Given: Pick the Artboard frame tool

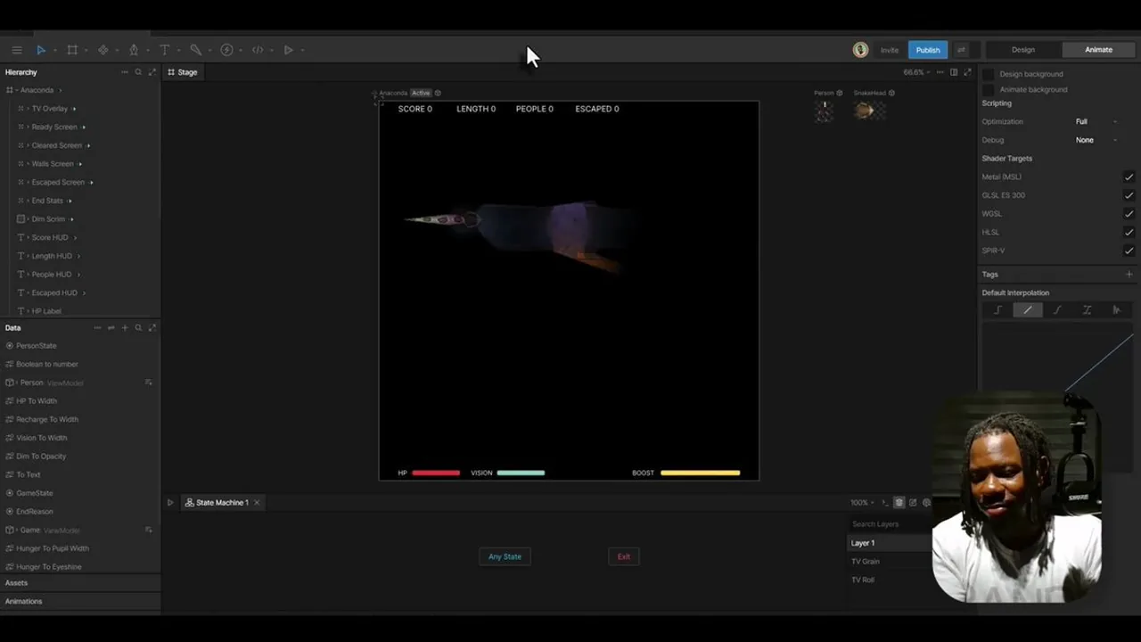Looking at the screenshot, I should click(72, 50).
